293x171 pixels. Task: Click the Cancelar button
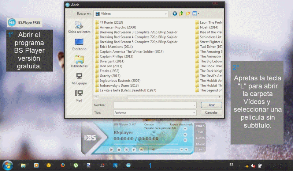(x=211, y=113)
